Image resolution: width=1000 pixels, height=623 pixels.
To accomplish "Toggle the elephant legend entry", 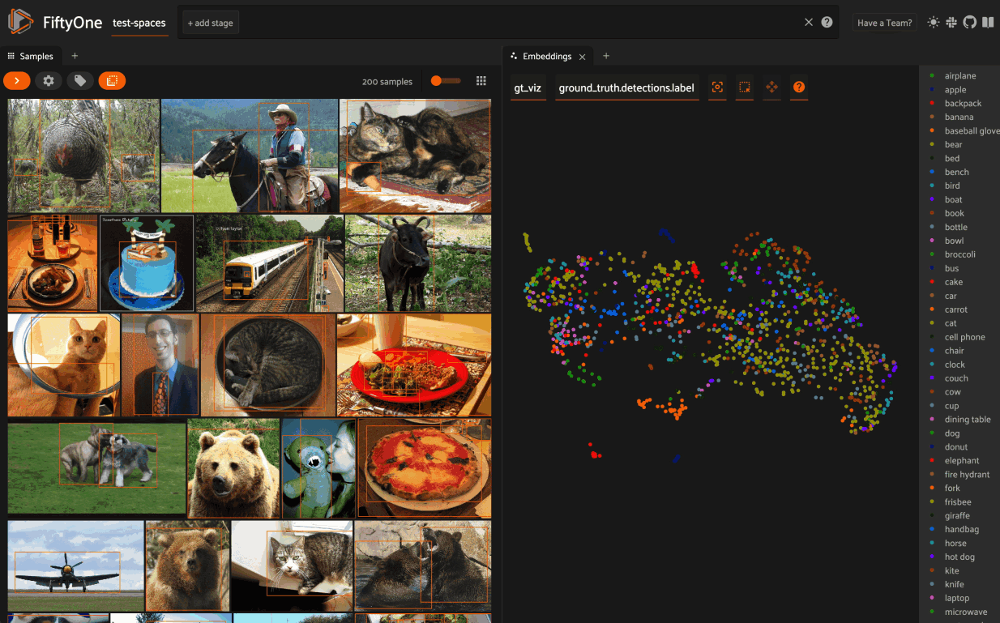I will (961, 461).
